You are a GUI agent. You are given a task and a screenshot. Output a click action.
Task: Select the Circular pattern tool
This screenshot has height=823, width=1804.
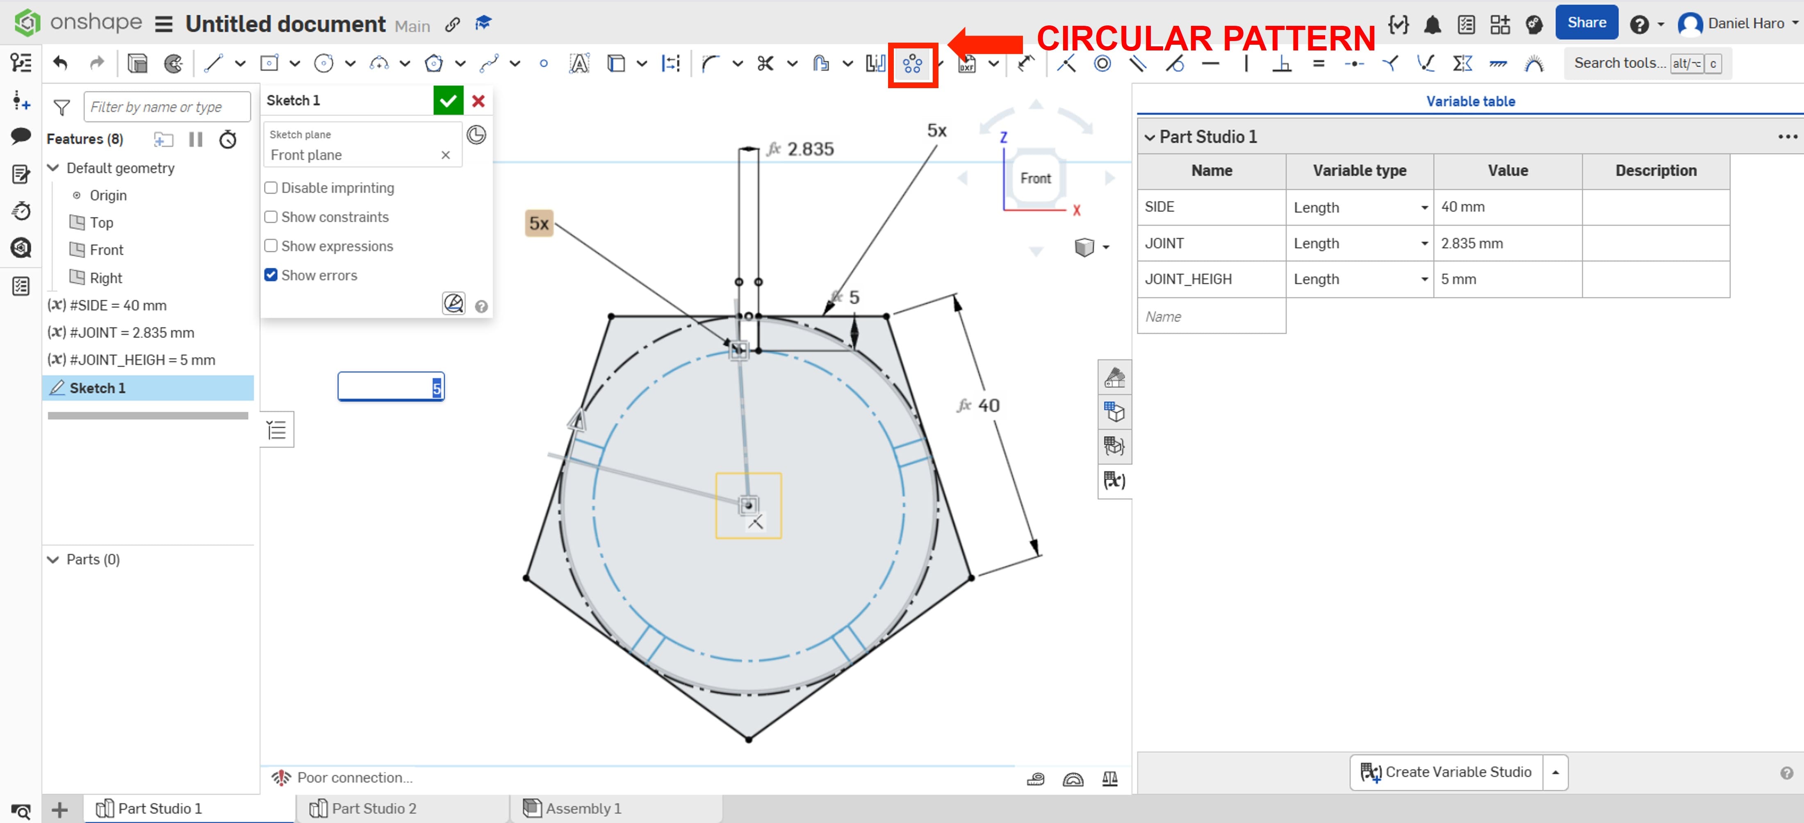[912, 64]
